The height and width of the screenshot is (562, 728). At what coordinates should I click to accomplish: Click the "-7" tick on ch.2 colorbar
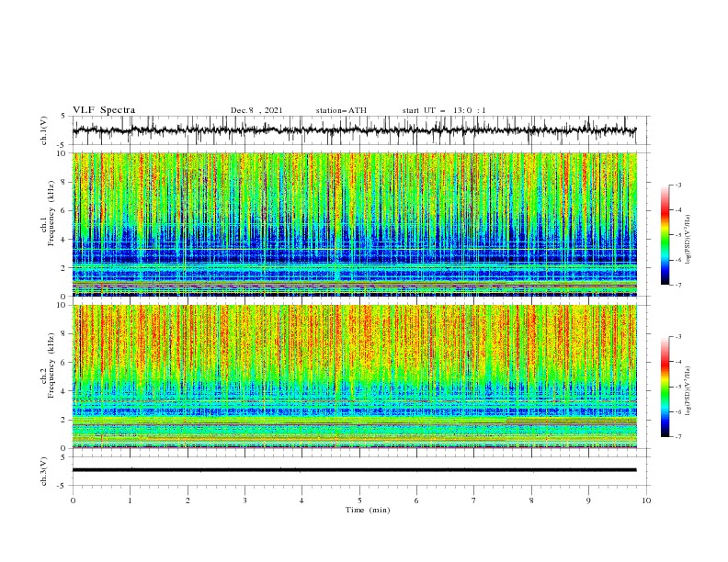[x=677, y=437]
